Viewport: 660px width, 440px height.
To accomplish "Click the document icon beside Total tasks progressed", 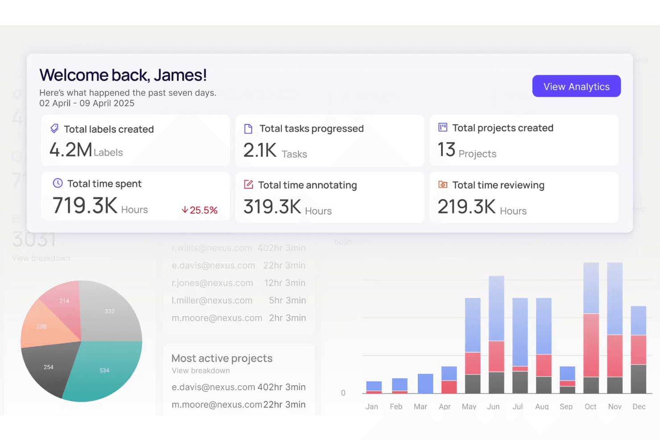I will click(248, 129).
